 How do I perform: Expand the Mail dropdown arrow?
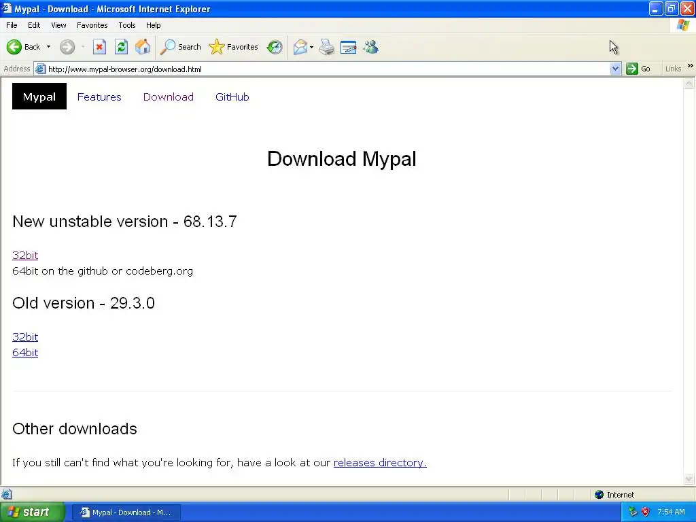point(311,47)
